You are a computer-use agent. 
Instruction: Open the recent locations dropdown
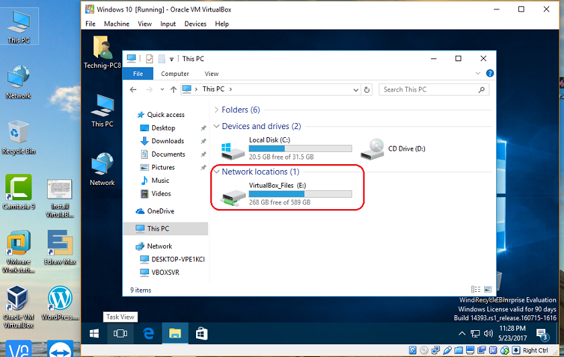point(162,89)
